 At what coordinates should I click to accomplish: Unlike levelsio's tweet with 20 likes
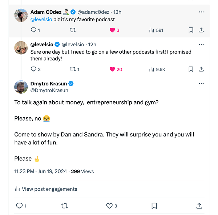112,69
